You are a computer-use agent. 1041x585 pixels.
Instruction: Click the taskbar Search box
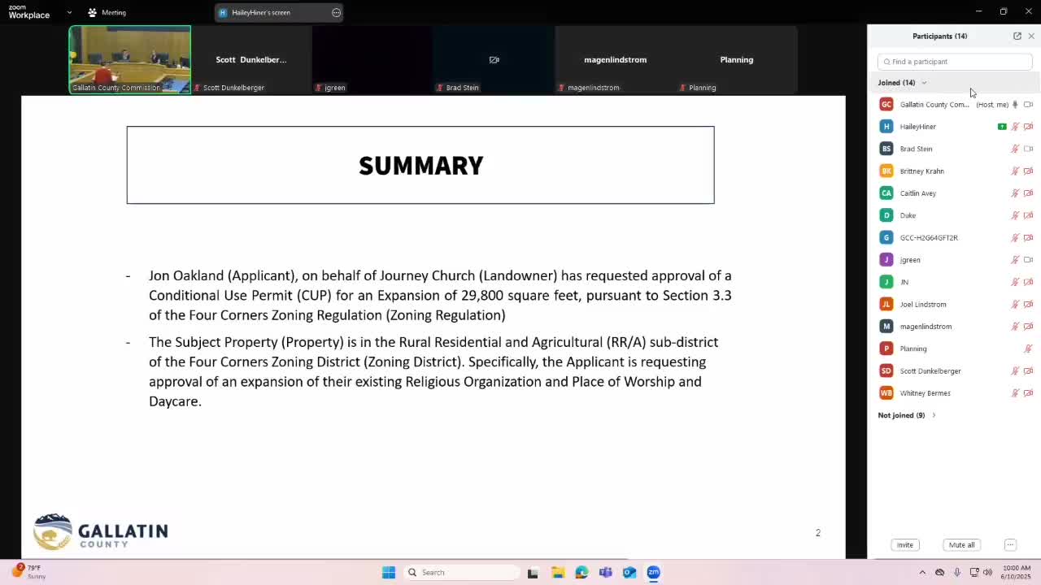point(461,573)
